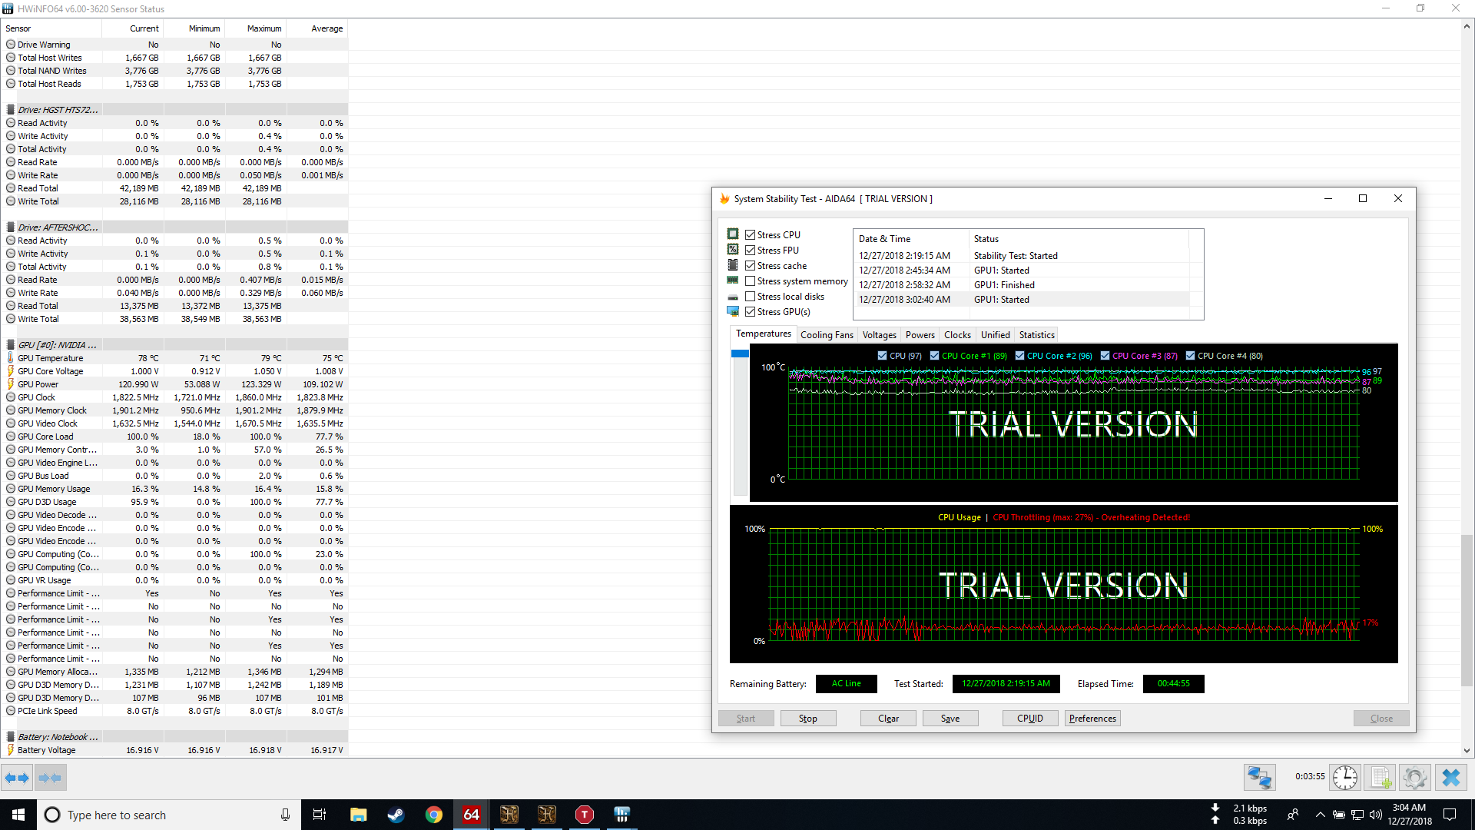This screenshot has height=830, width=1475.
Task: Click the HWiNFO vertical scrollbar thumb
Action: [1467, 611]
